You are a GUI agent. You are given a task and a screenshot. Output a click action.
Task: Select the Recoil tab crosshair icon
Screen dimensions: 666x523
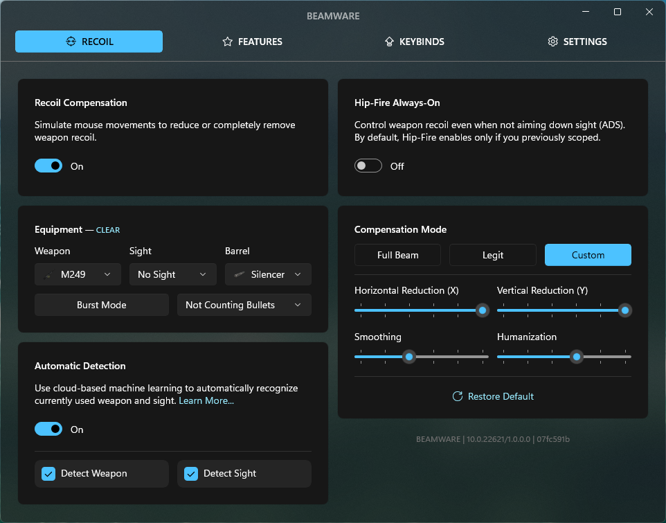coord(70,41)
